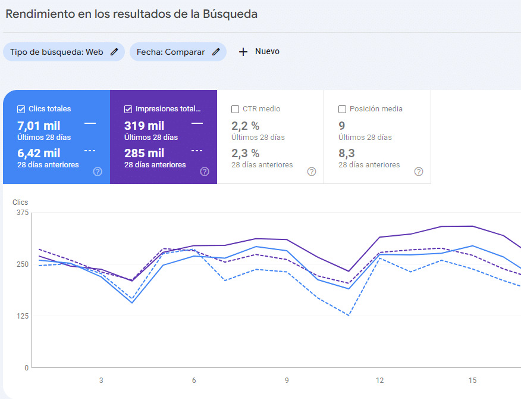Open the help icon in Clics totales card
Image resolution: width=521 pixels, height=399 pixels.
[98, 172]
